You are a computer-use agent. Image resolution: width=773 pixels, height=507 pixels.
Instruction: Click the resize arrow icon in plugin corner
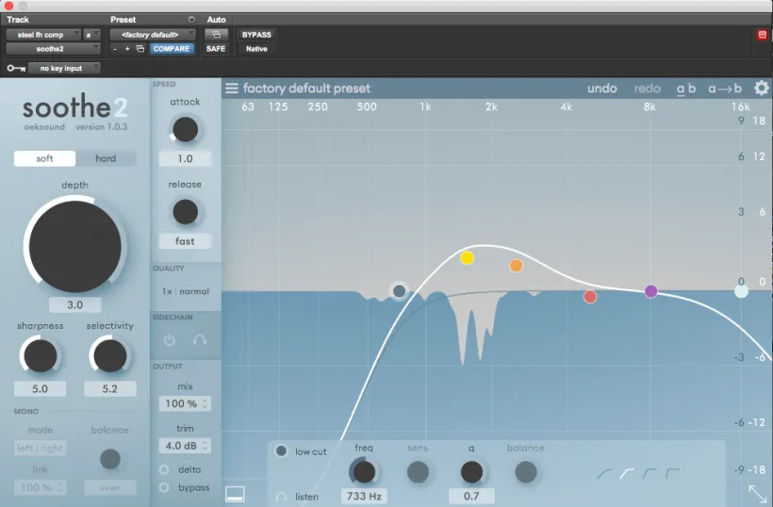tap(758, 493)
